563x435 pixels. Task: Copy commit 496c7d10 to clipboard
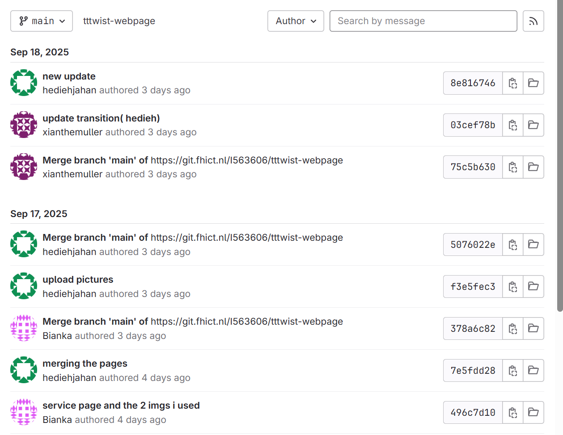pos(512,412)
